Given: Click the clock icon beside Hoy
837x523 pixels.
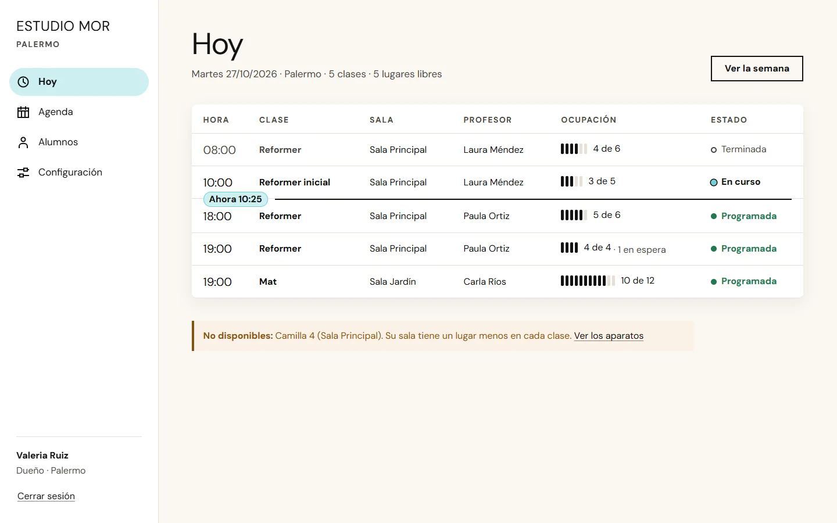Looking at the screenshot, I should pos(23,82).
